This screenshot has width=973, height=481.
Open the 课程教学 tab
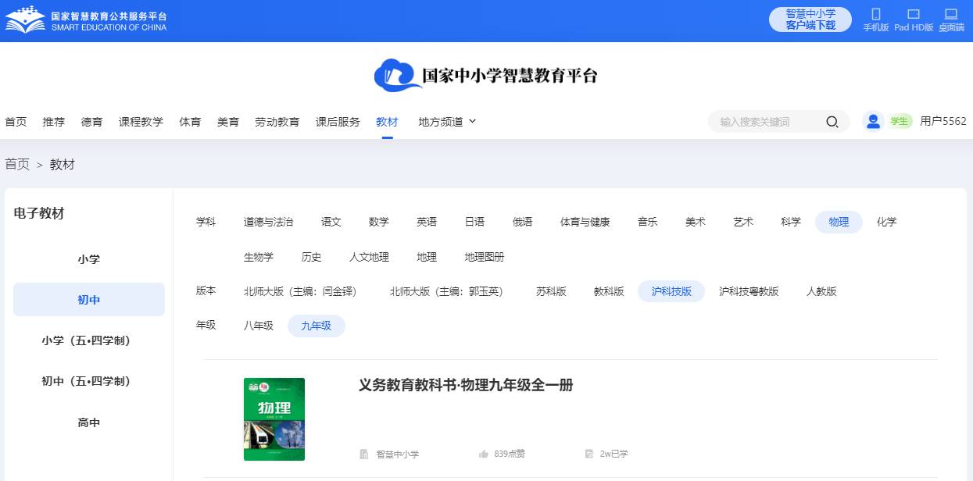coord(141,122)
